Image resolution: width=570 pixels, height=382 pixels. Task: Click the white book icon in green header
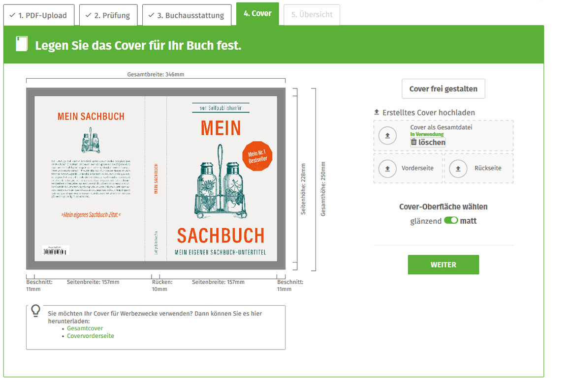pyautogui.click(x=22, y=44)
